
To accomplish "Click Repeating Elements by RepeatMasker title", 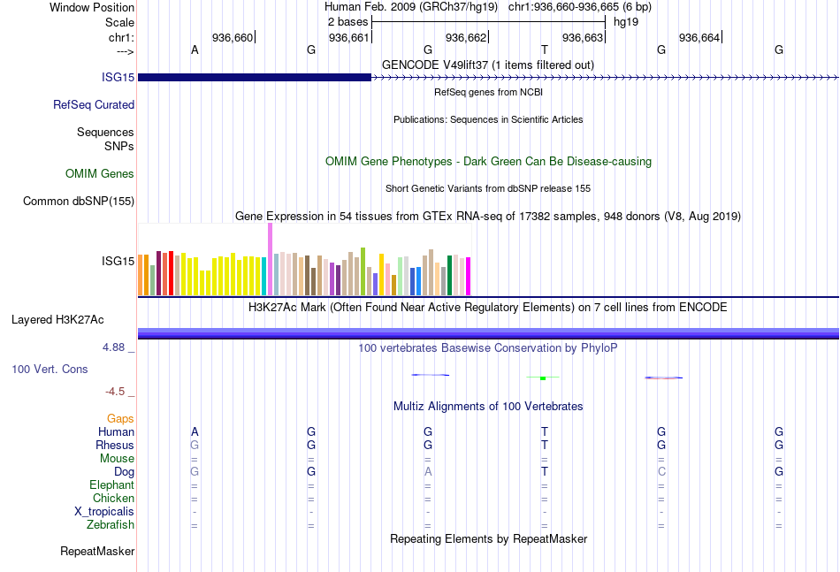I will [488, 538].
